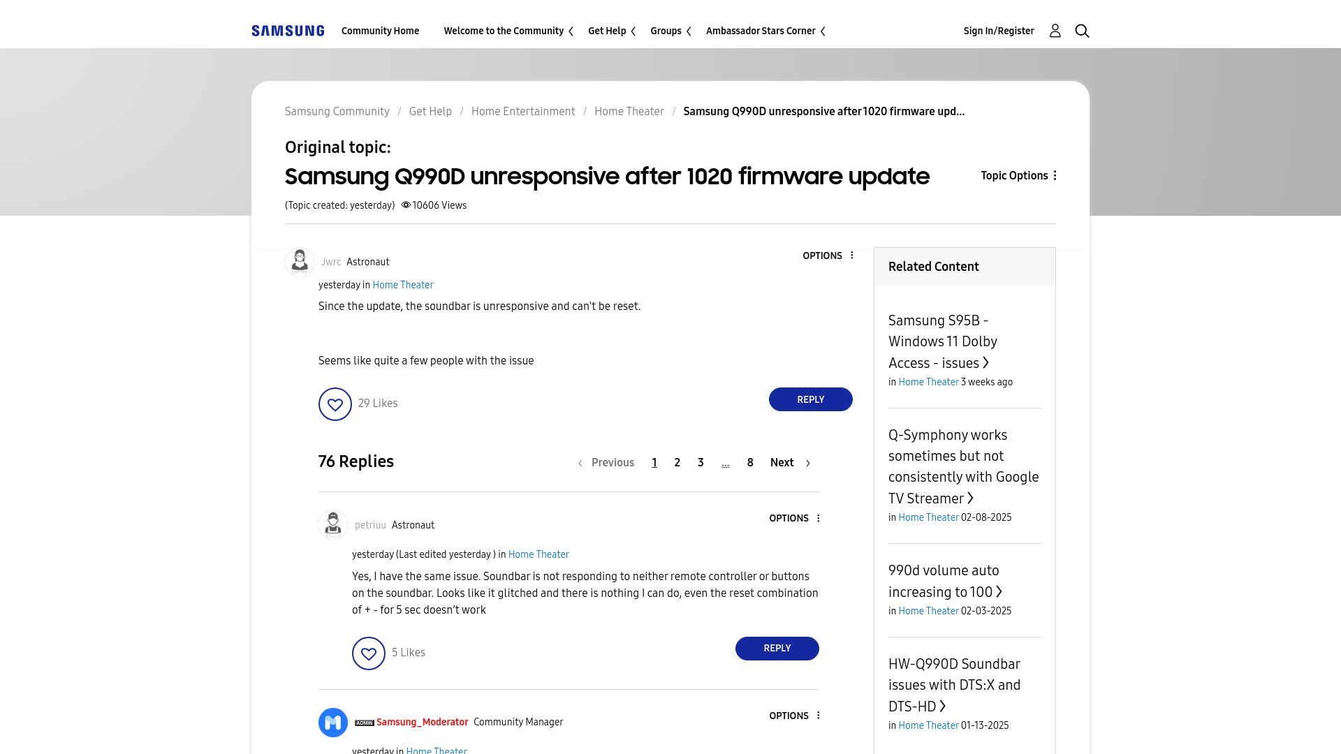Open Jwrc user profile link
1341x754 pixels.
click(x=331, y=262)
